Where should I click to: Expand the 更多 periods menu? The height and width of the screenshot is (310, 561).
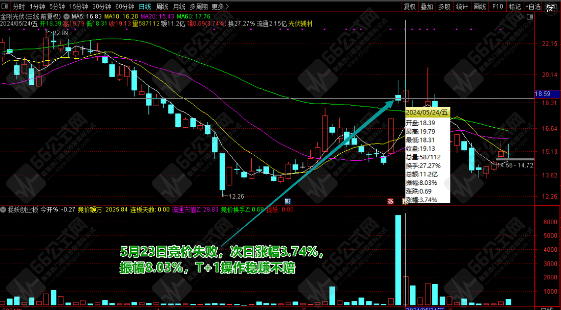220,7
